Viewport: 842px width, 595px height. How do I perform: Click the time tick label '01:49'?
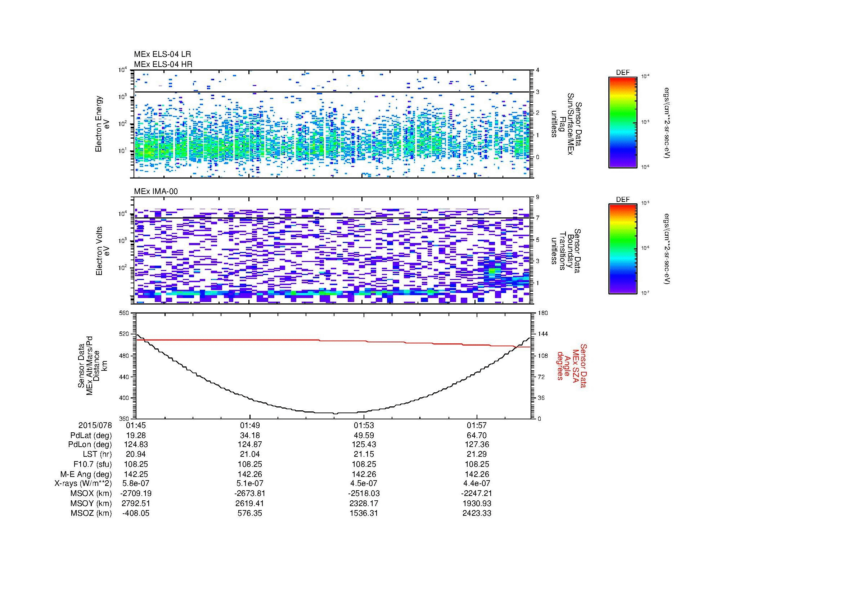[x=250, y=425]
